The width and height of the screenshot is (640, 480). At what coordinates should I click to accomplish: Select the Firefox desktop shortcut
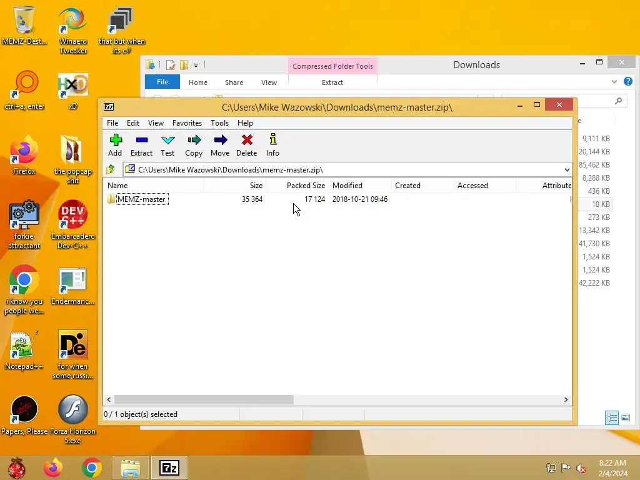tap(24, 155)
